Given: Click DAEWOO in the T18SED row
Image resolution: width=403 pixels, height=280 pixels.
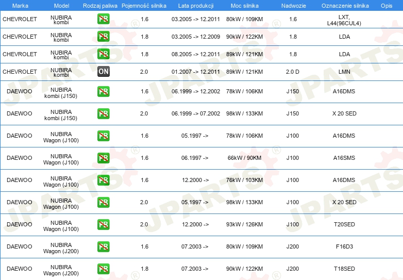Looking at the screenshot, I should (20, 269).
